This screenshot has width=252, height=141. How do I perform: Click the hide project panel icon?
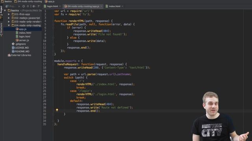pos(39,6)
